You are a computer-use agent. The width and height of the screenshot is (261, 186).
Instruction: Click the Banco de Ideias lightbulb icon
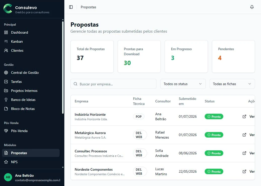6,100
